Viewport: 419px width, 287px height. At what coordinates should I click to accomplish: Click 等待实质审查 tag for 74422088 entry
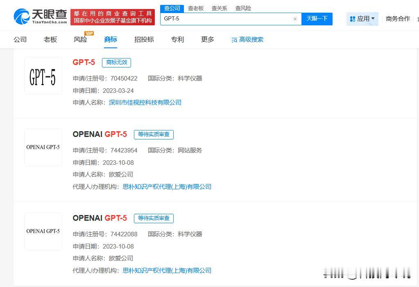click(x=154, y=218)
